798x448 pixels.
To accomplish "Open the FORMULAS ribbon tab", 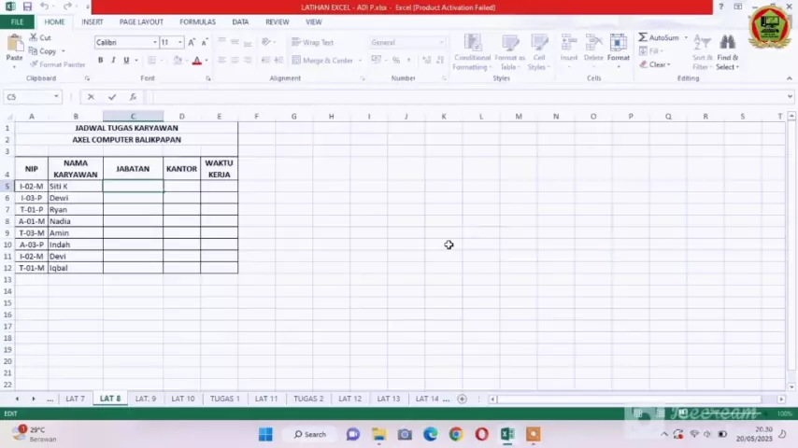I will (197, 21).
